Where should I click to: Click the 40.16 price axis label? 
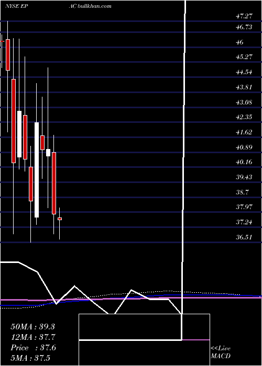tap(244, 162)
